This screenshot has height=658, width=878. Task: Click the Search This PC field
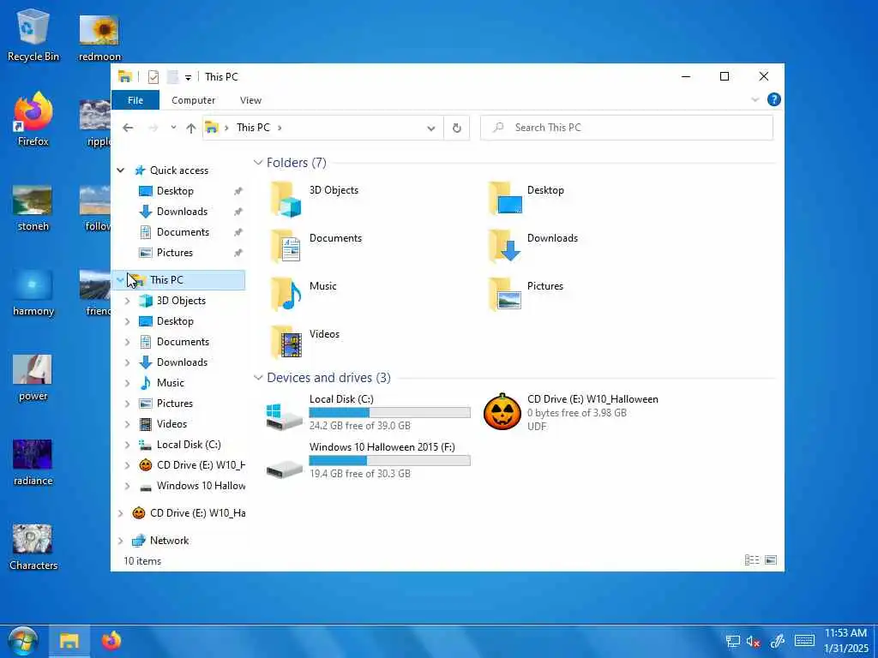pyautogui.click(x=627, y=128)
